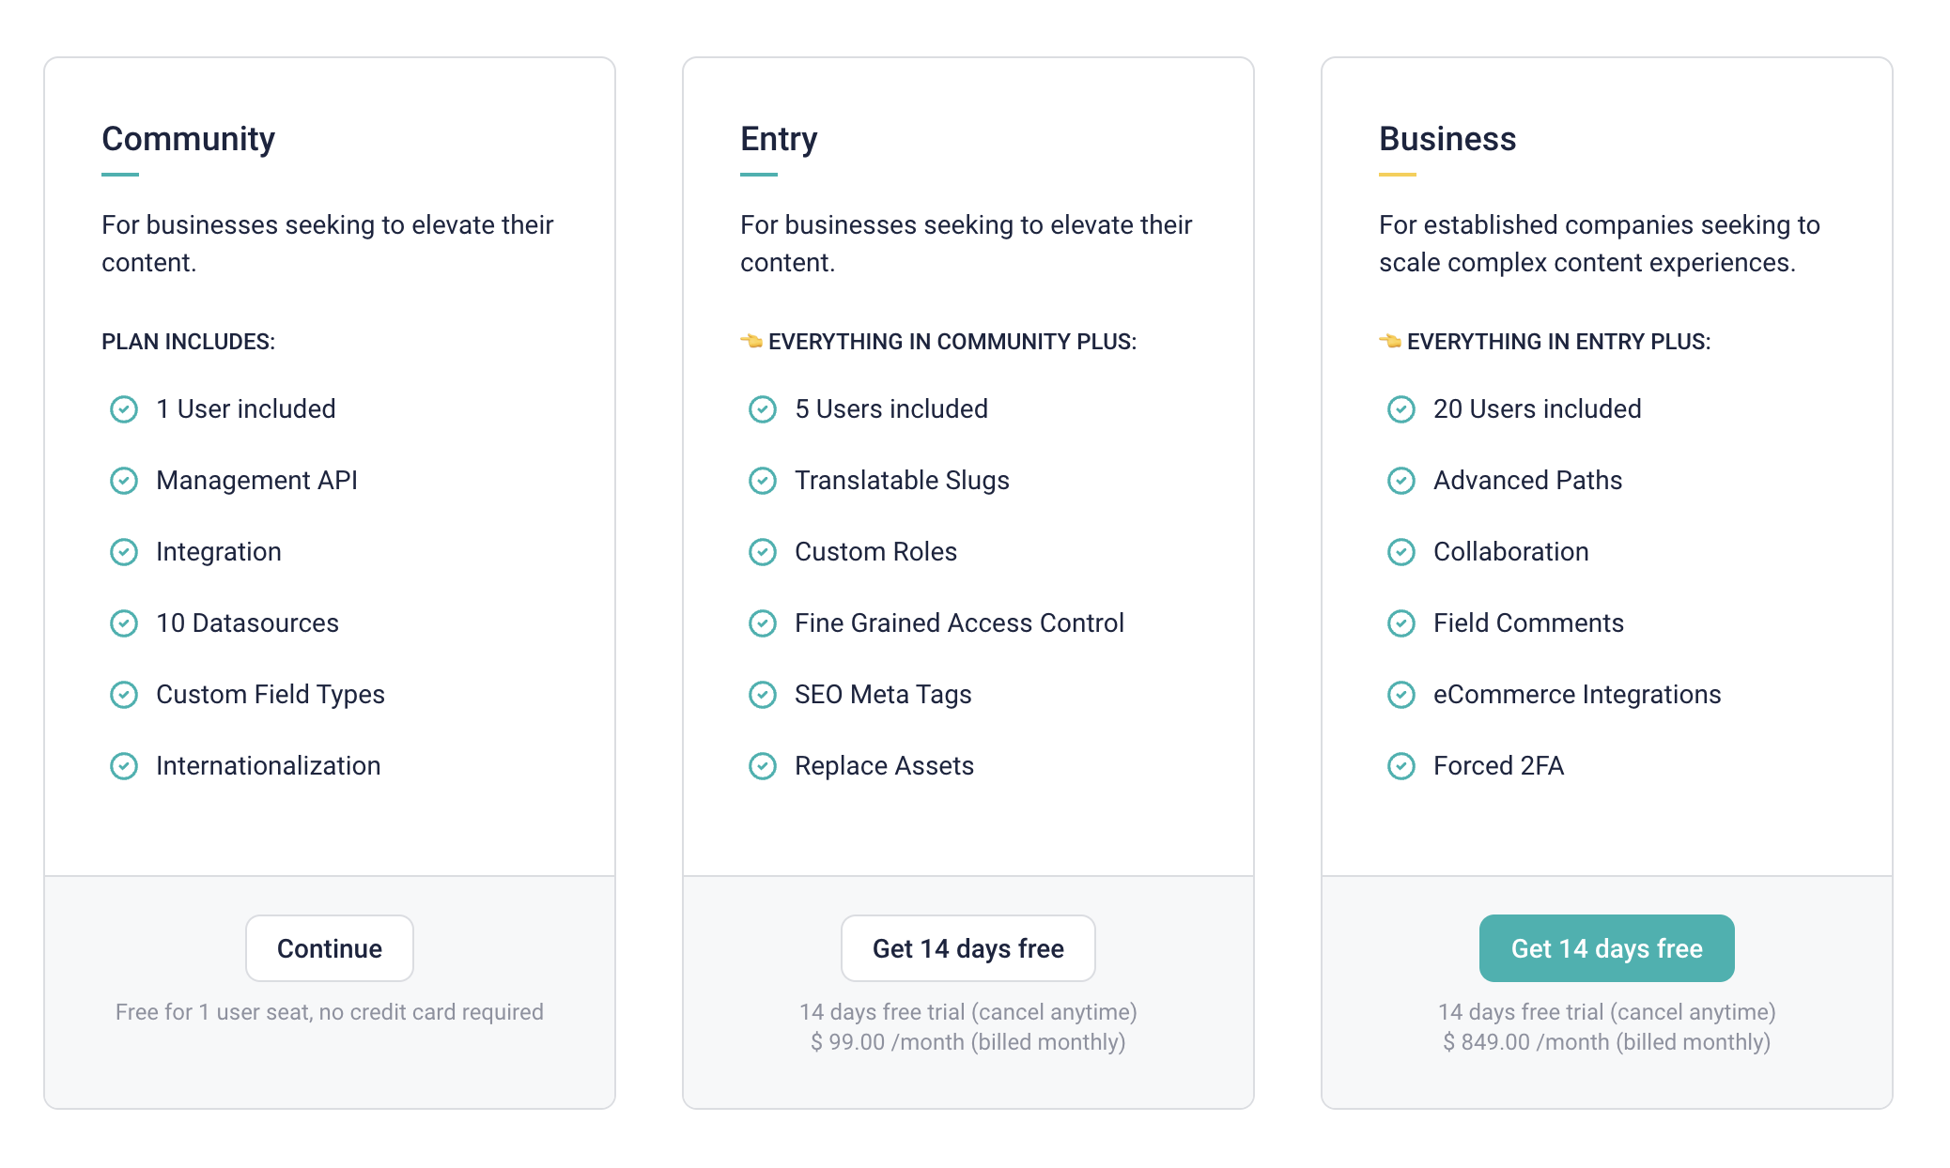Start the Entry plan 14 days free trial
Image resolution: width=1950 pixels, height=1168 pixels.
click(x=967, y=948)
